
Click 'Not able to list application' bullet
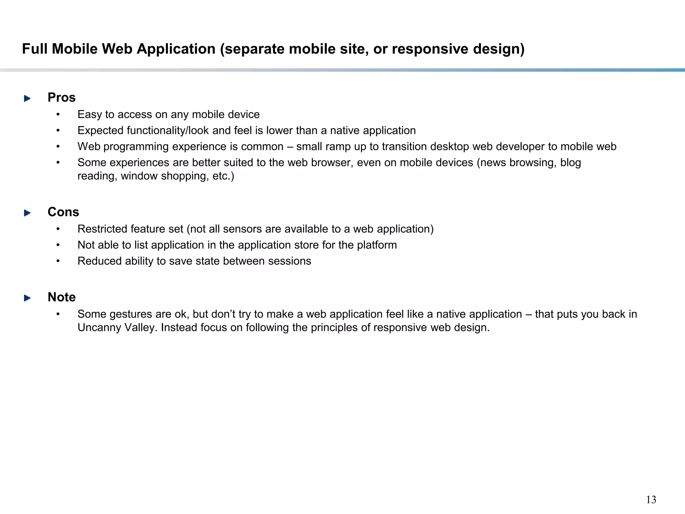click(237, 245)
